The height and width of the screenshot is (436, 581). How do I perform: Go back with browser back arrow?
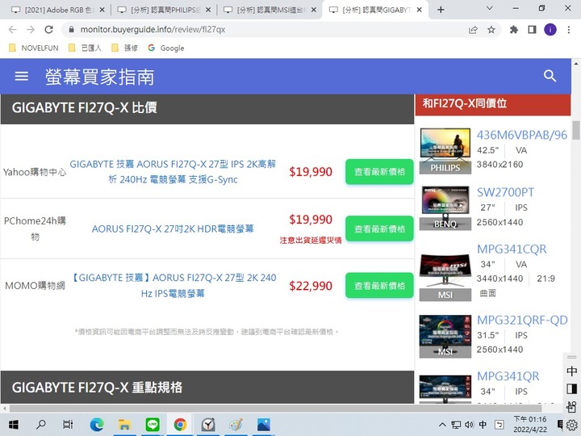[x=12, y=30]
